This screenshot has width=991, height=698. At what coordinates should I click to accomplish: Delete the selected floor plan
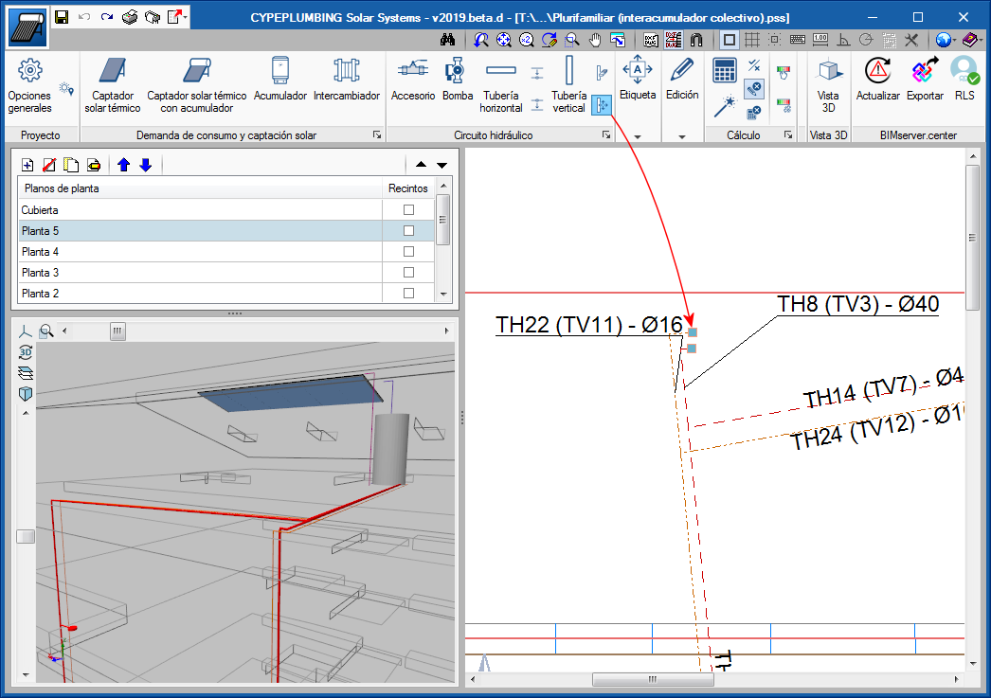tap(48, 165)
